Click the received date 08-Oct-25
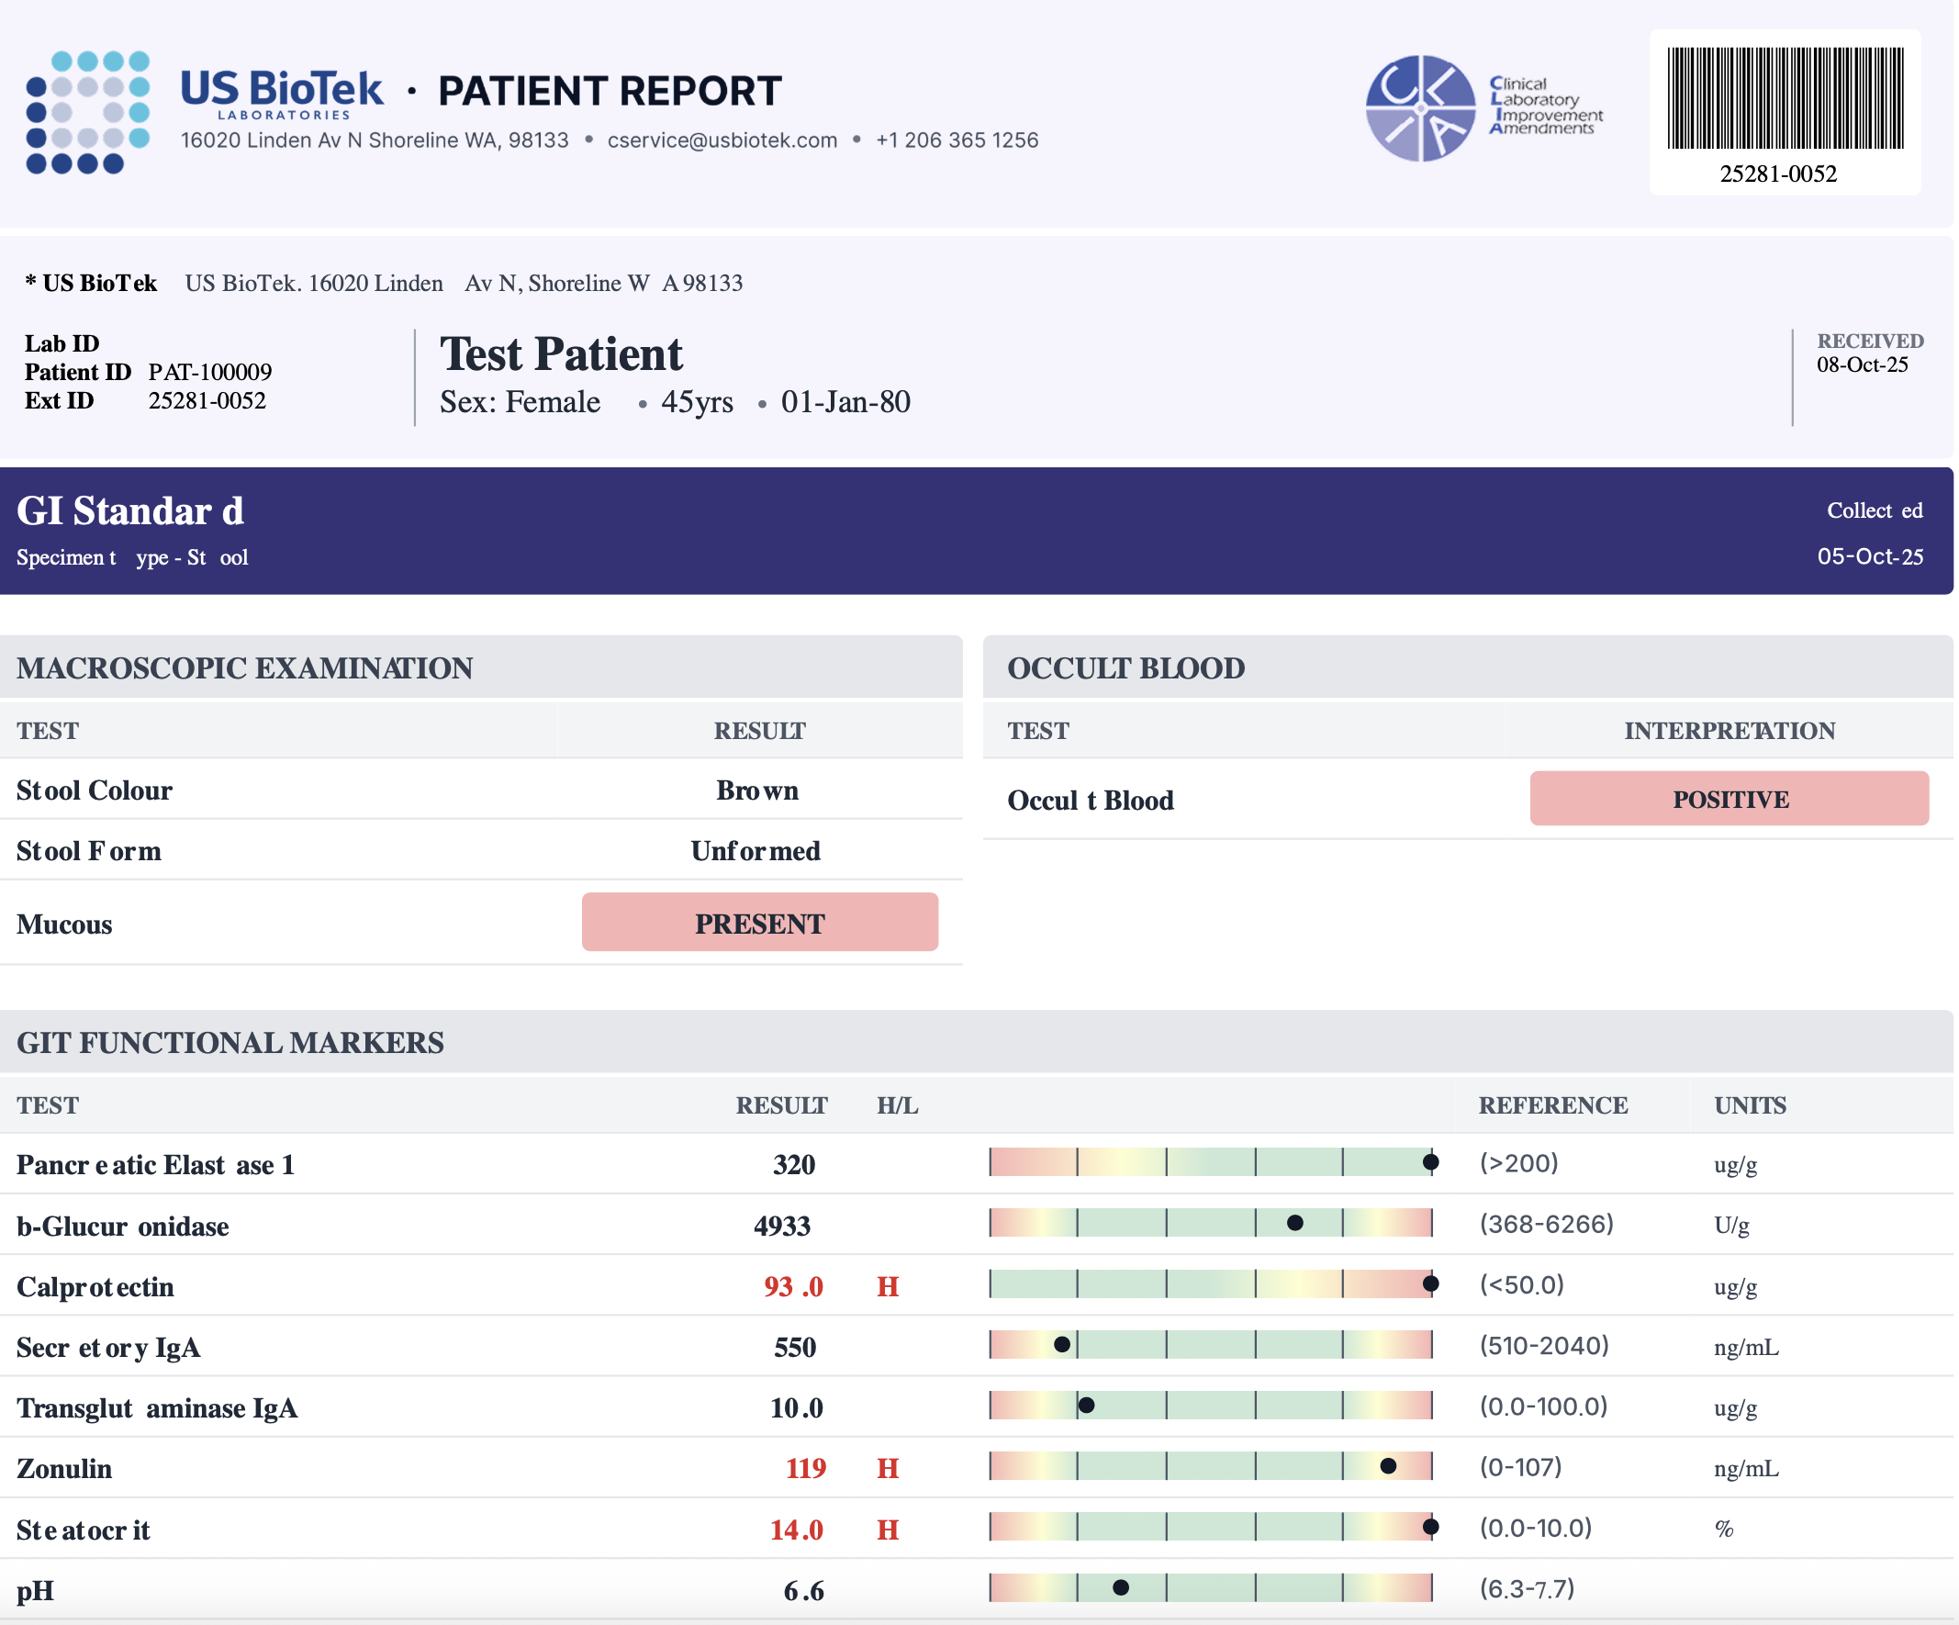The height and width of the screenshot is (1625, 1959). pos(1862,364)
